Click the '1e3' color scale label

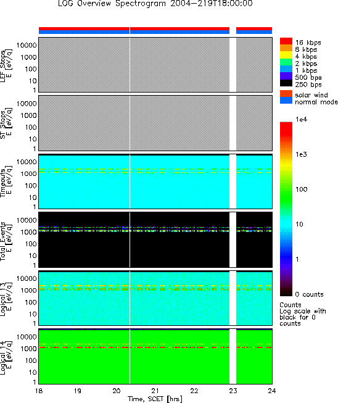pyautogui.click(x=301, y=154)
